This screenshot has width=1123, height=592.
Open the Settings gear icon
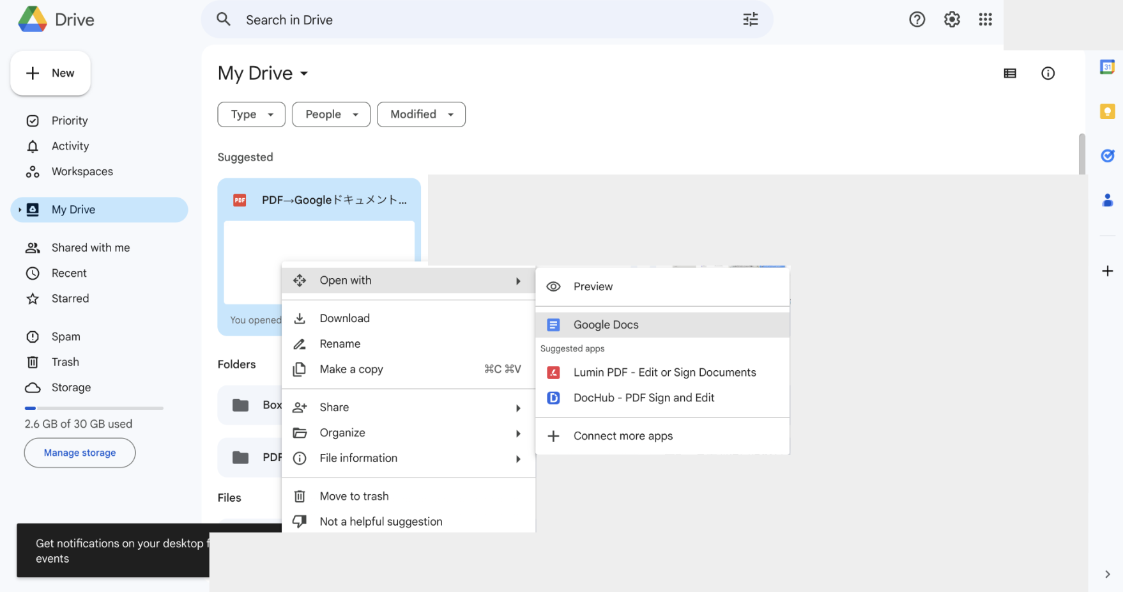(x=952, y=20)
